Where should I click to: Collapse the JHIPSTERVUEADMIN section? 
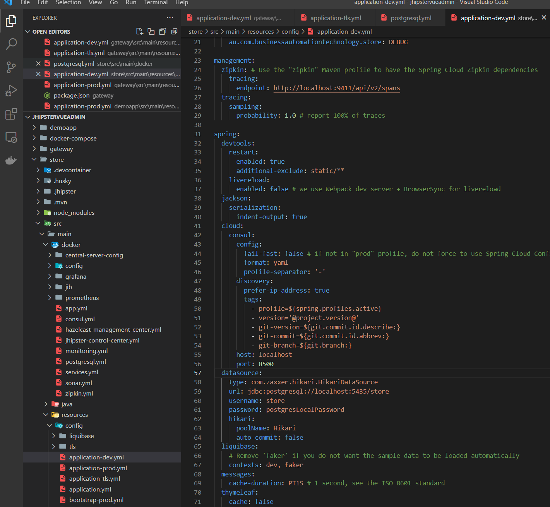(x=28, y=116)
